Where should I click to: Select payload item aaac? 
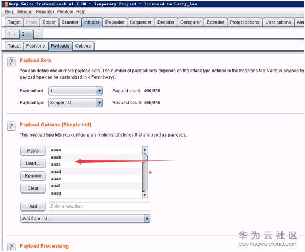click(x=96, y=165)
